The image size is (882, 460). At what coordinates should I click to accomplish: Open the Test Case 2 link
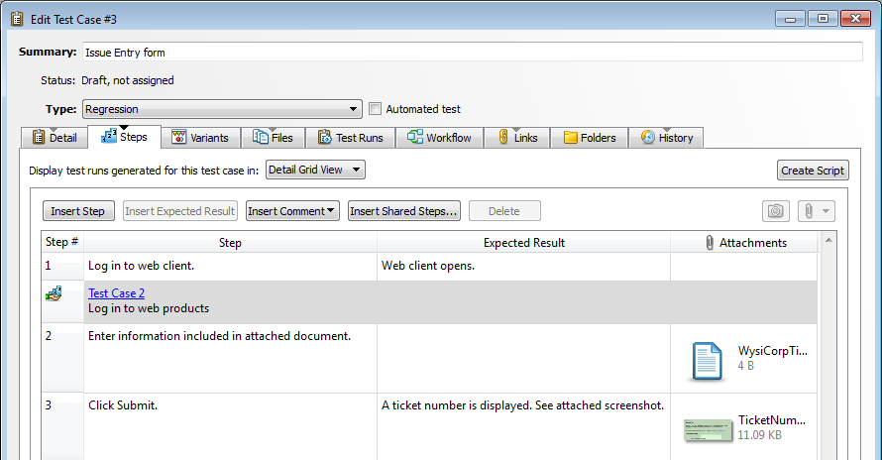coord(116,293)
